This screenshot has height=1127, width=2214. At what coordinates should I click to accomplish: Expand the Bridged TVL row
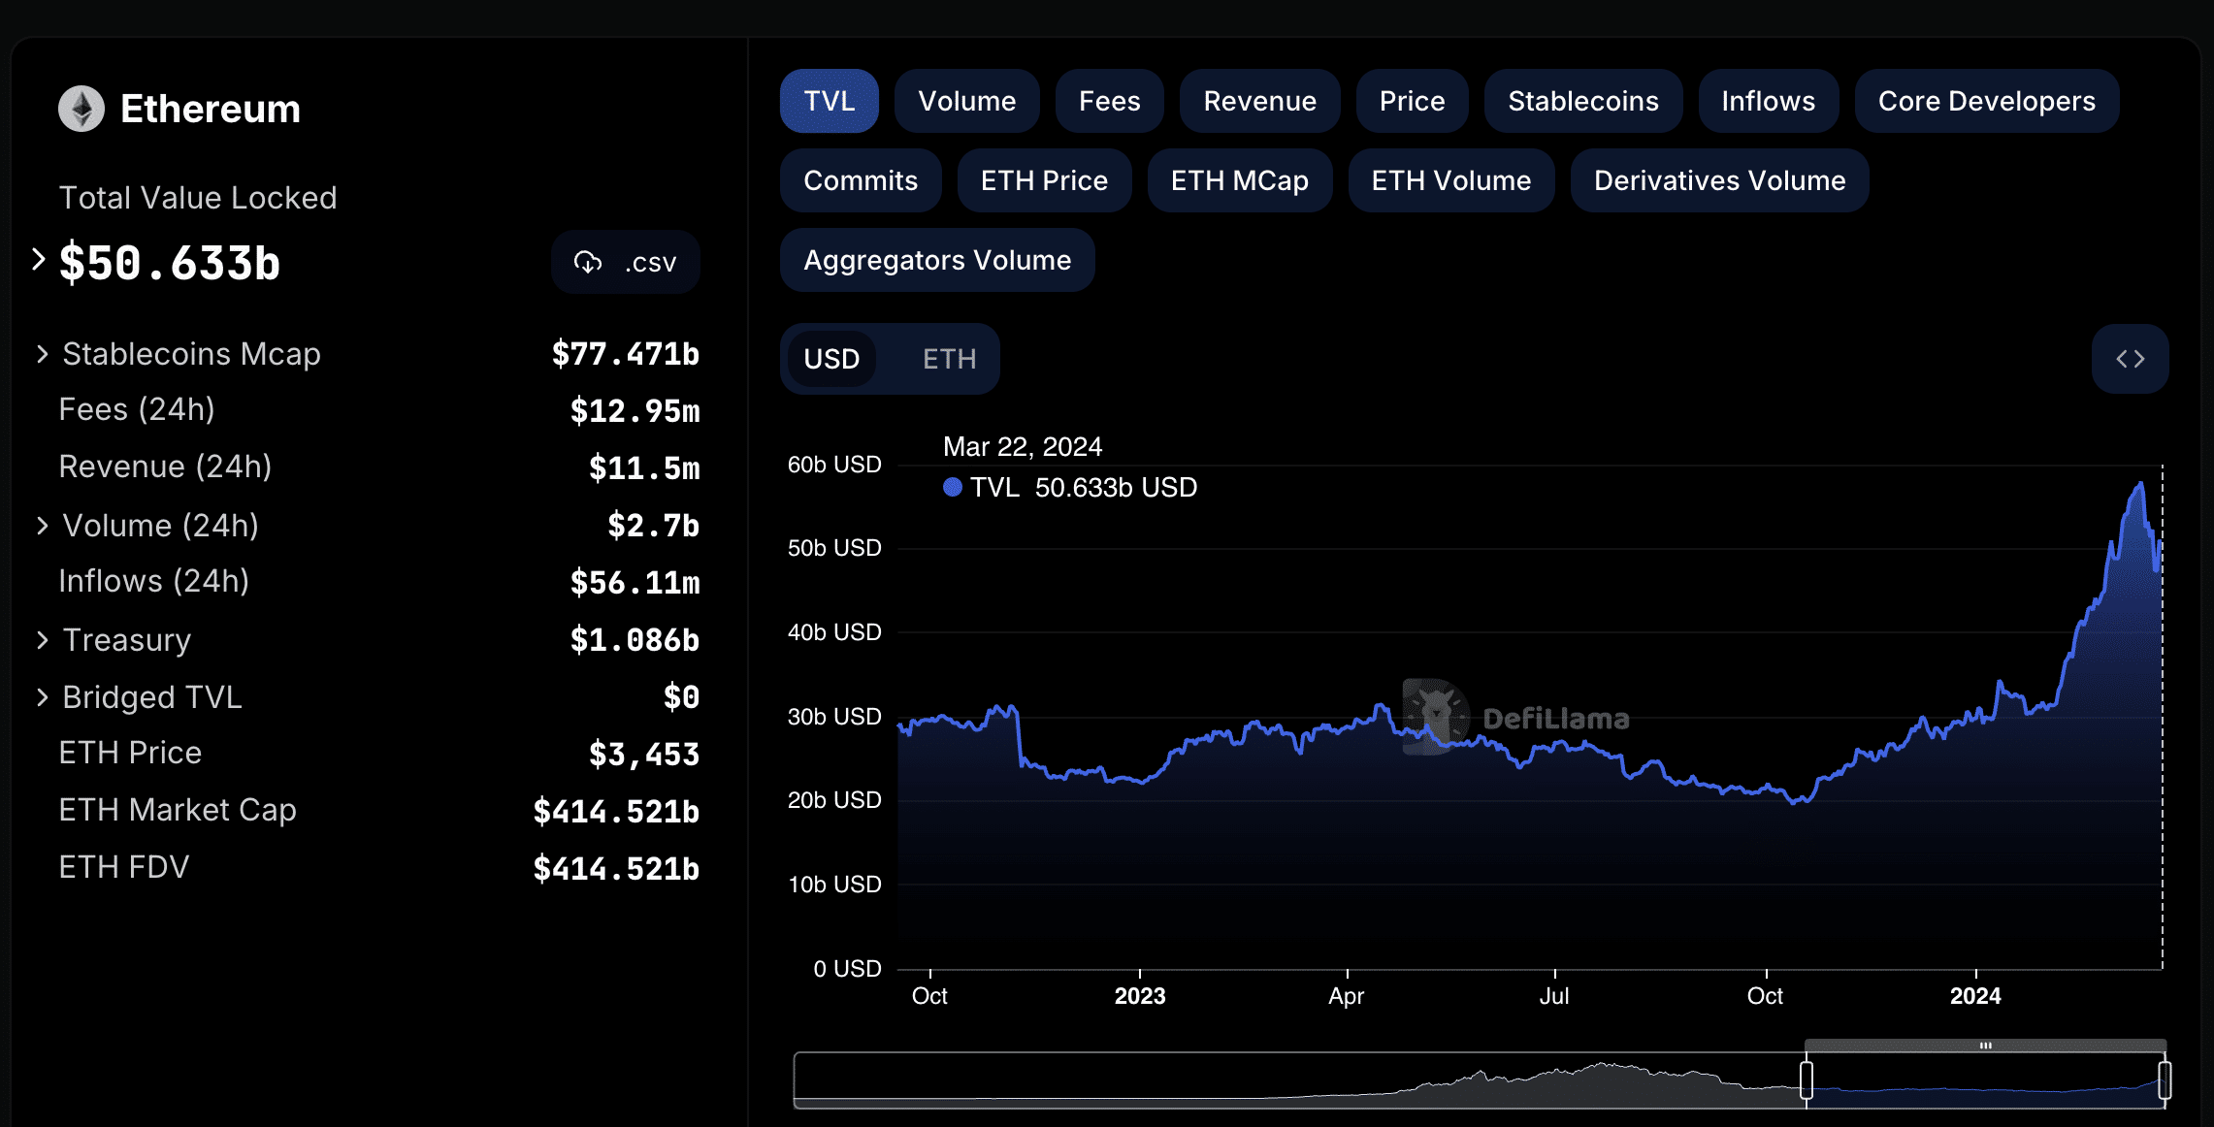42,697
